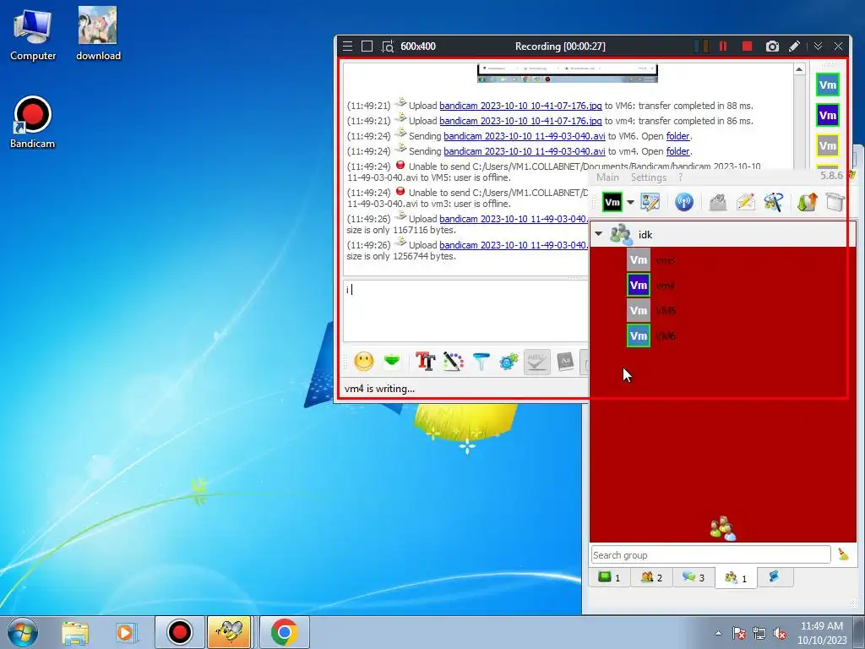Screen dimensions: 865x649
Task: Open the Settings menu
Action: [649, 177]
